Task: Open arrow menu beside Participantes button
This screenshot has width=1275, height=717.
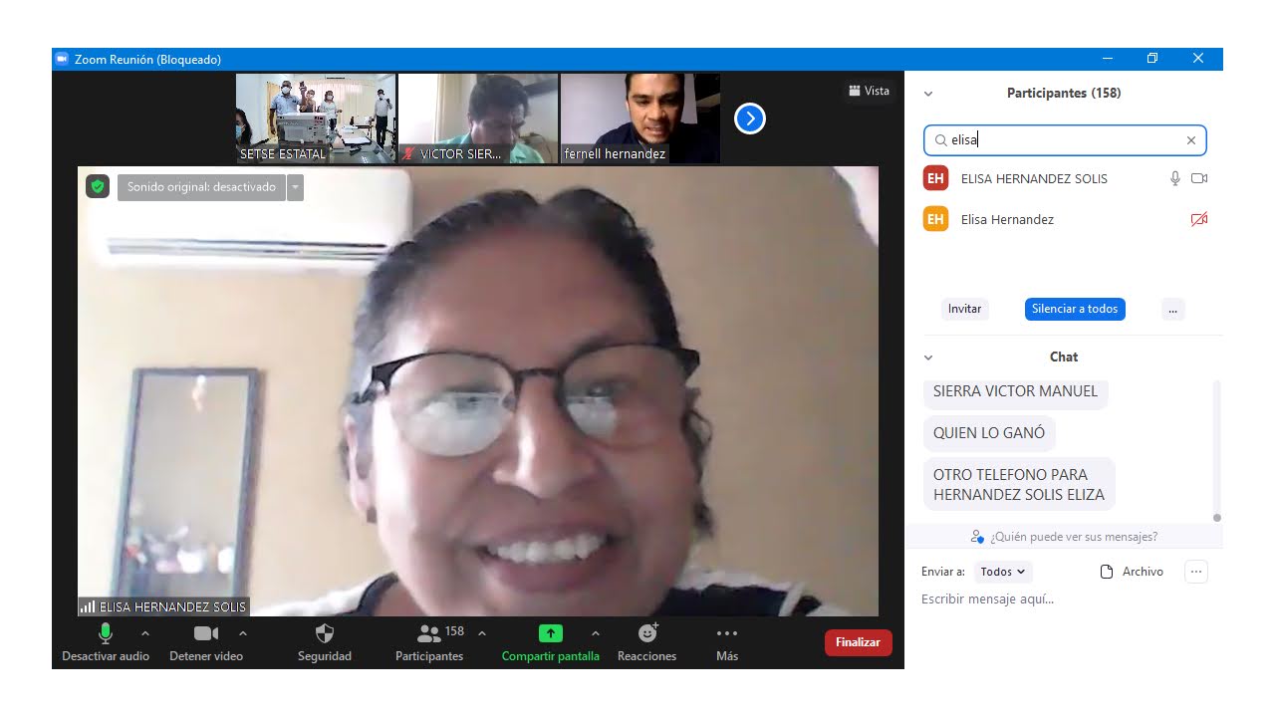Action: (482, 633)
